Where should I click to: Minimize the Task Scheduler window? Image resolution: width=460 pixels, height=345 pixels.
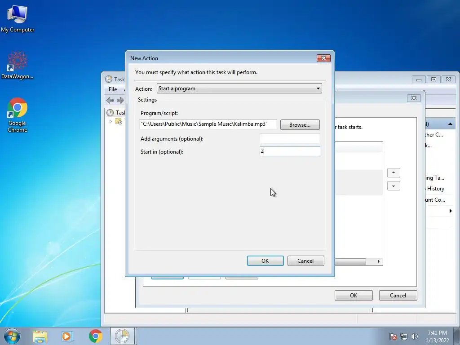point(419,80)
